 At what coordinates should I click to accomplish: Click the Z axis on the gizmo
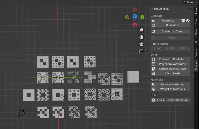[x=135, y=16]
